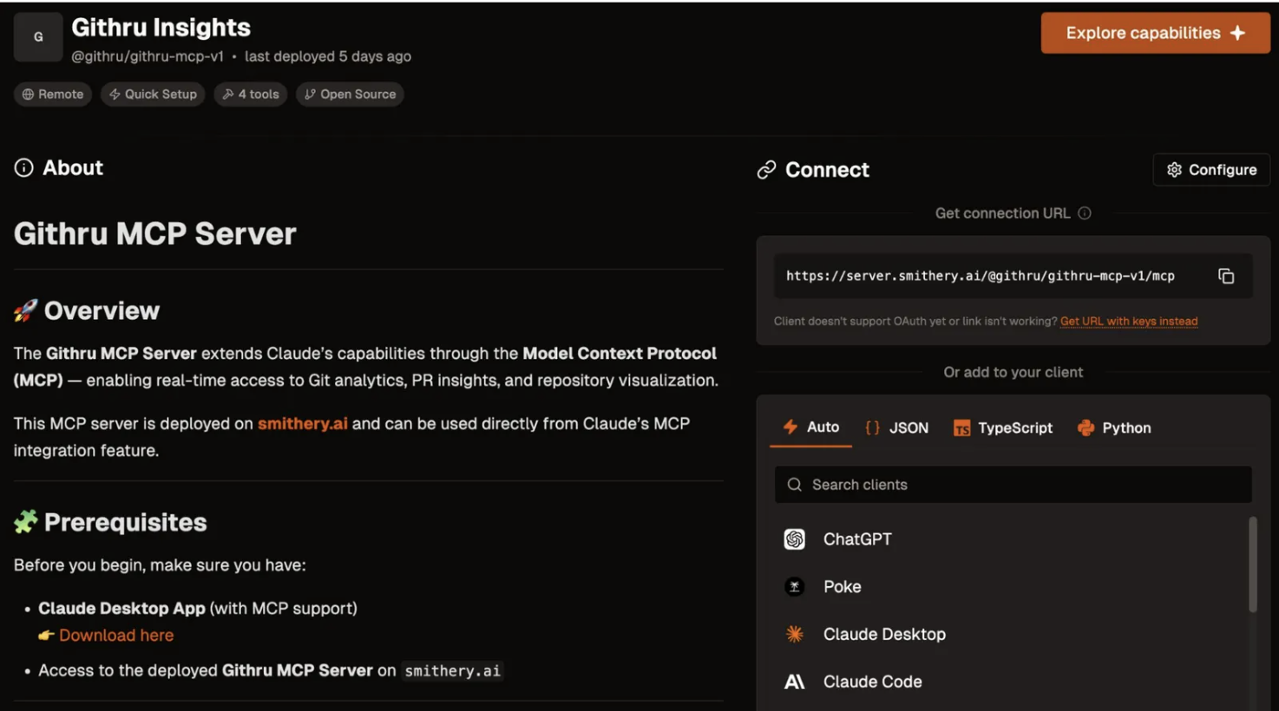Switch to the TypeScript tab
This screenshot has width=1279, height=711.
click(x=1002, y=427)
